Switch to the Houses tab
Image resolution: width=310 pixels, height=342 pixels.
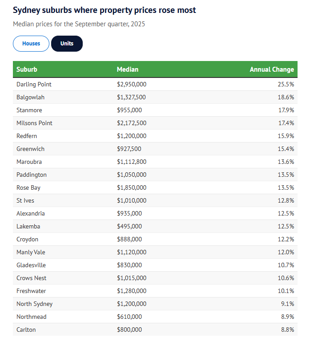click(31, 44)
